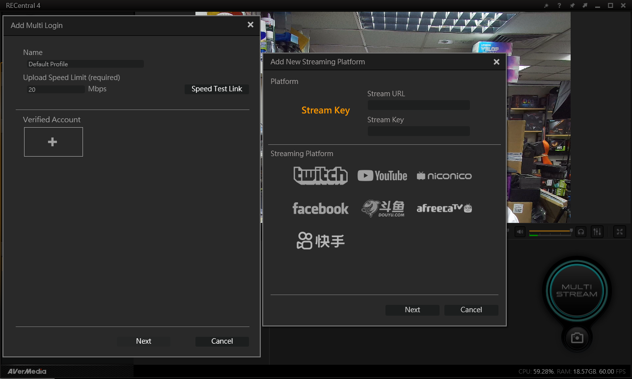Image resolution: width=632 pixels, height=379 pixels.
Task: Select the Twitch streaming platform logo
Action: (321, 175)
